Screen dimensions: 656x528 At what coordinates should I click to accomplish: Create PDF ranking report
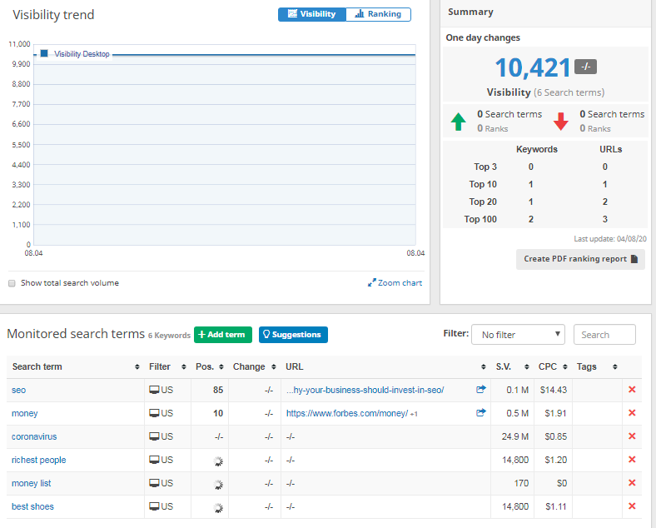[580, 259]
